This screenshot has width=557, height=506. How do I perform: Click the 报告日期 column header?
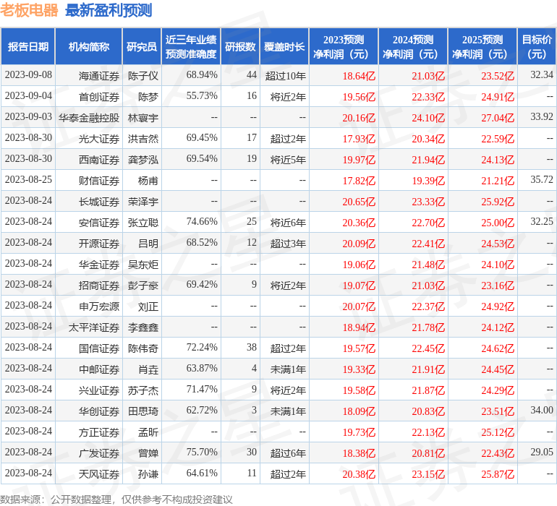click(27, 46)
